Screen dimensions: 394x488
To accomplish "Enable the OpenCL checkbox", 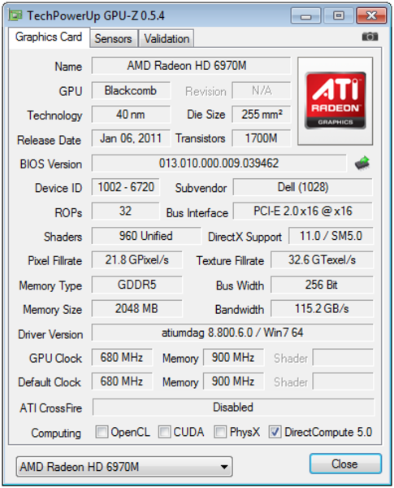I will 102,432.
